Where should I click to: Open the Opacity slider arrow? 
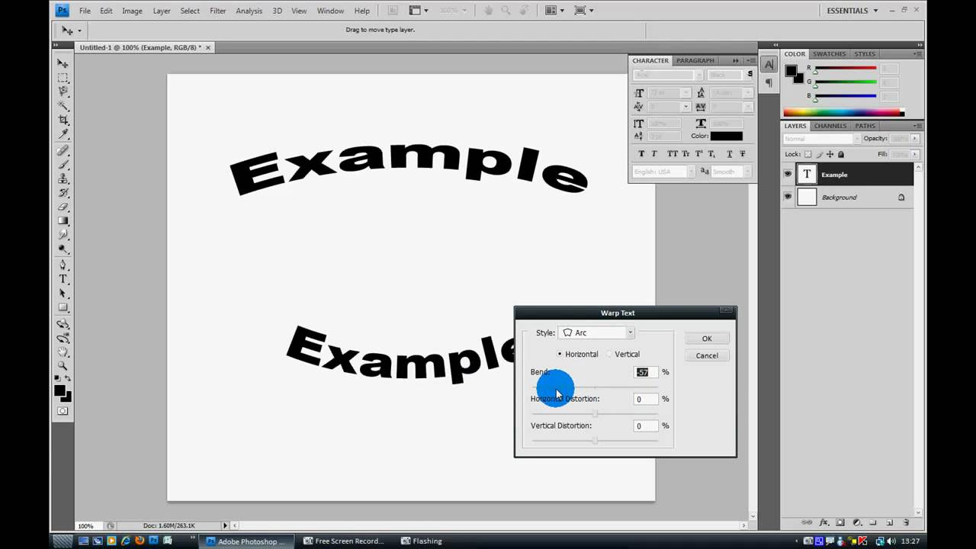915,139
